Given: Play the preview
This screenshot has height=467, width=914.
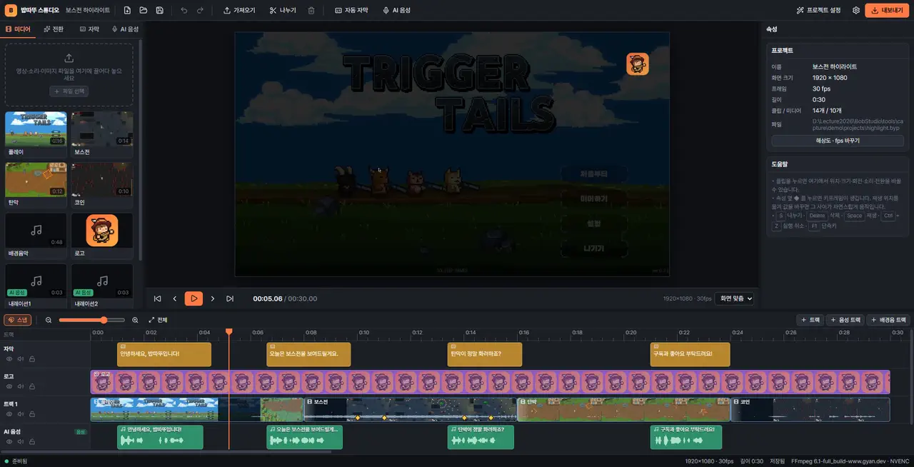Looking at the screenshot, I should [194, 298].
